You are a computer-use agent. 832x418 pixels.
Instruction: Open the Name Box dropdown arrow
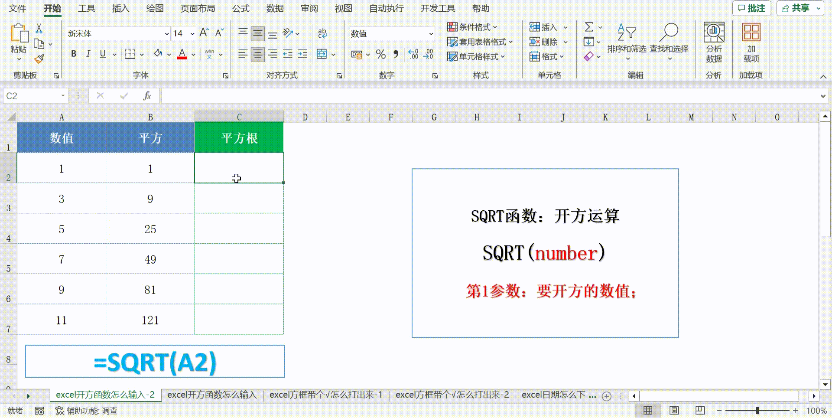coord(63,96)
